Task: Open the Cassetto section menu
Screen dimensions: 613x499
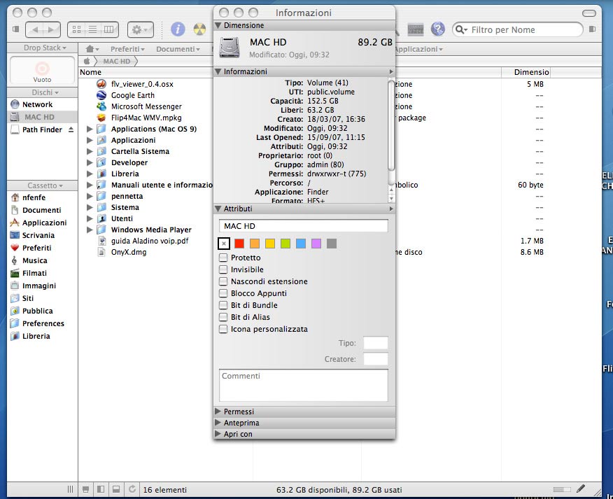Action: point(45,185)
